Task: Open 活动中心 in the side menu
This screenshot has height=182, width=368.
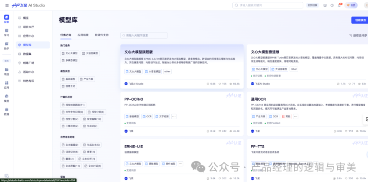Action: [33, 72]
